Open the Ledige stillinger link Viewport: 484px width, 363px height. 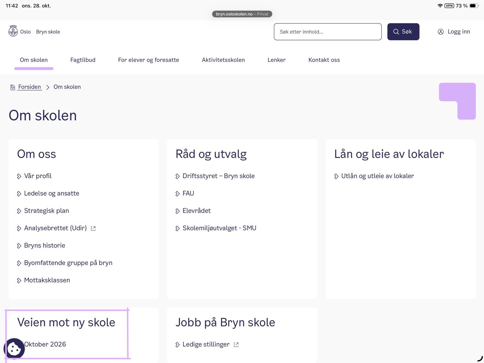206,344
